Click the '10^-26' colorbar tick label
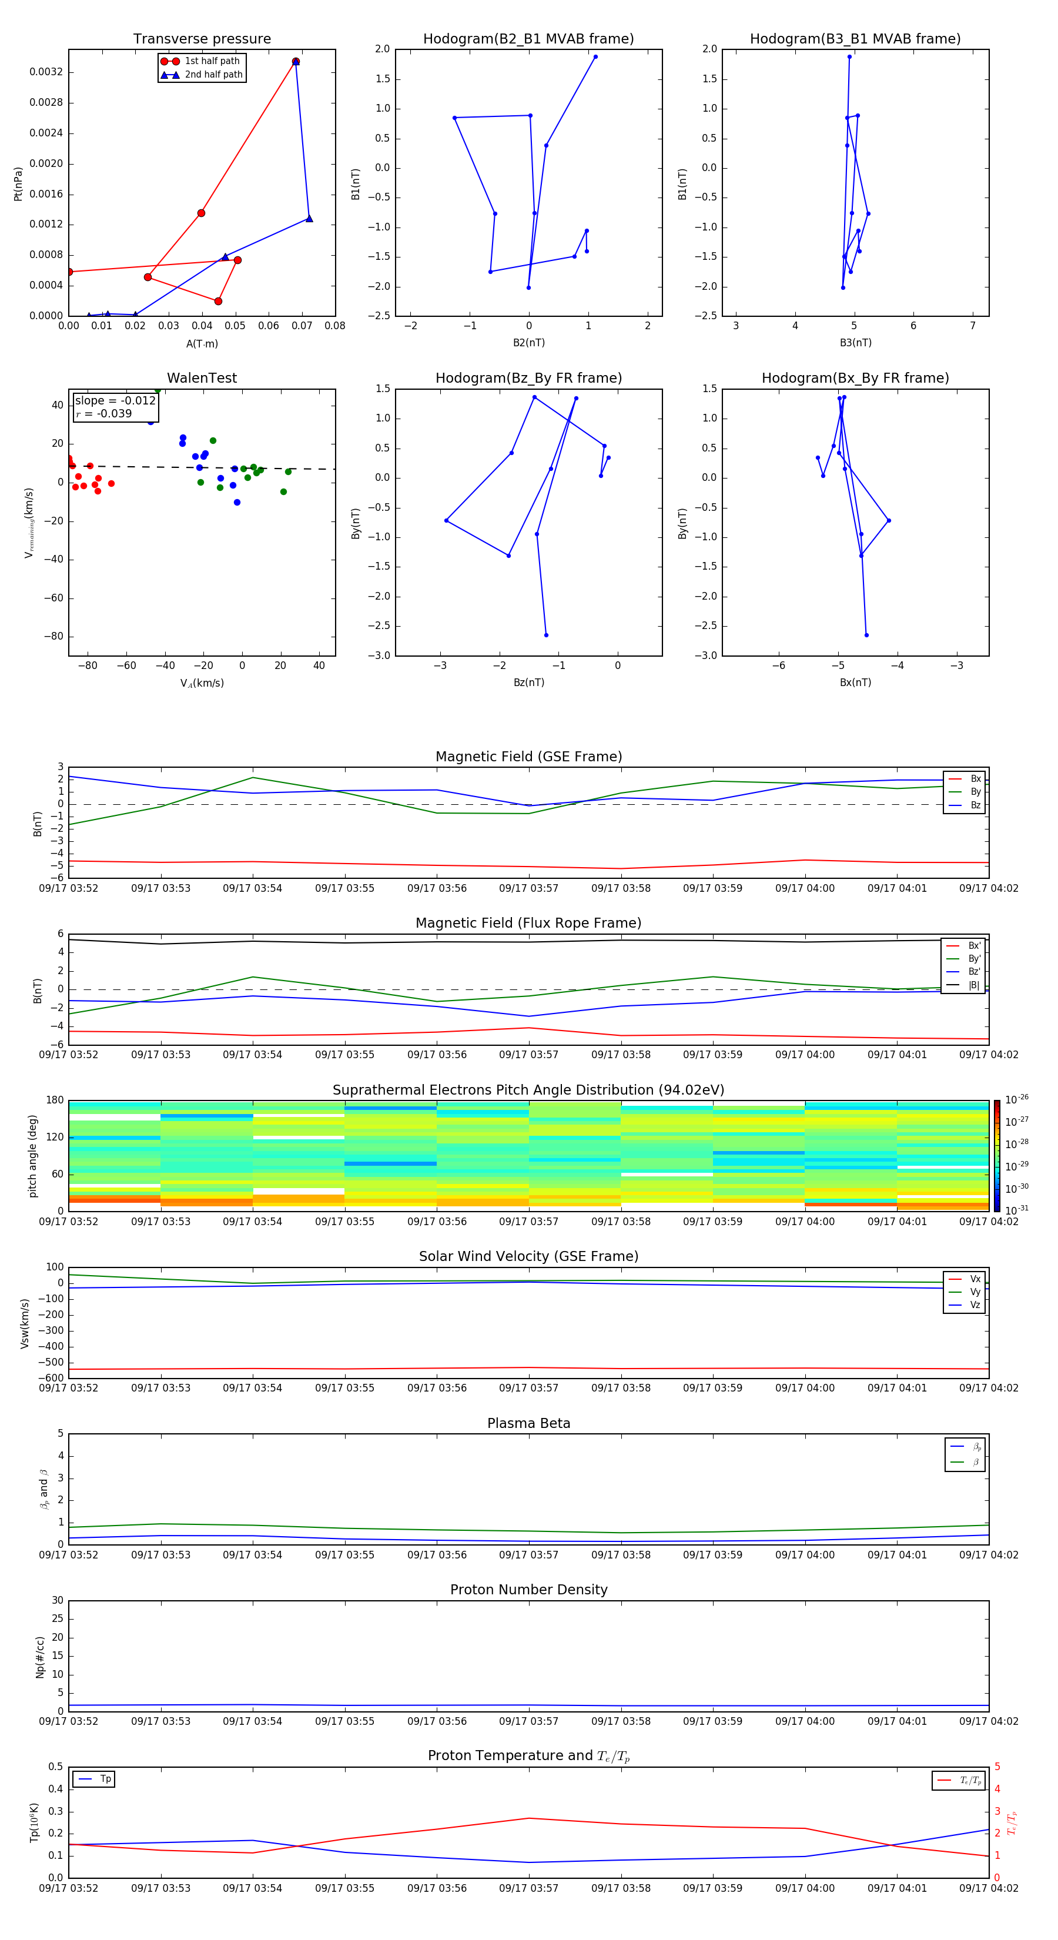Image resolution: width=1058 pixels, height=1940 pixels. pos(1017,1099)
